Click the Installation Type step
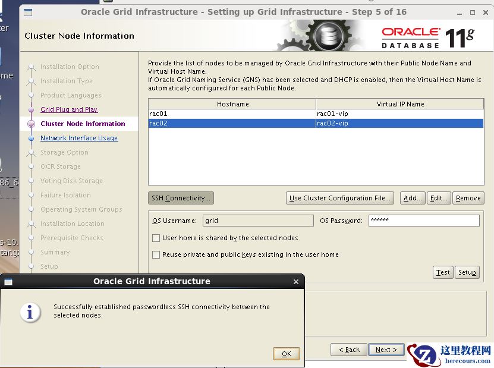Screen dimensions: 494x368 [x=67, y=81]
